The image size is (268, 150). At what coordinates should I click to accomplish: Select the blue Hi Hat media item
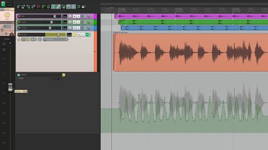tap(194, 28)
